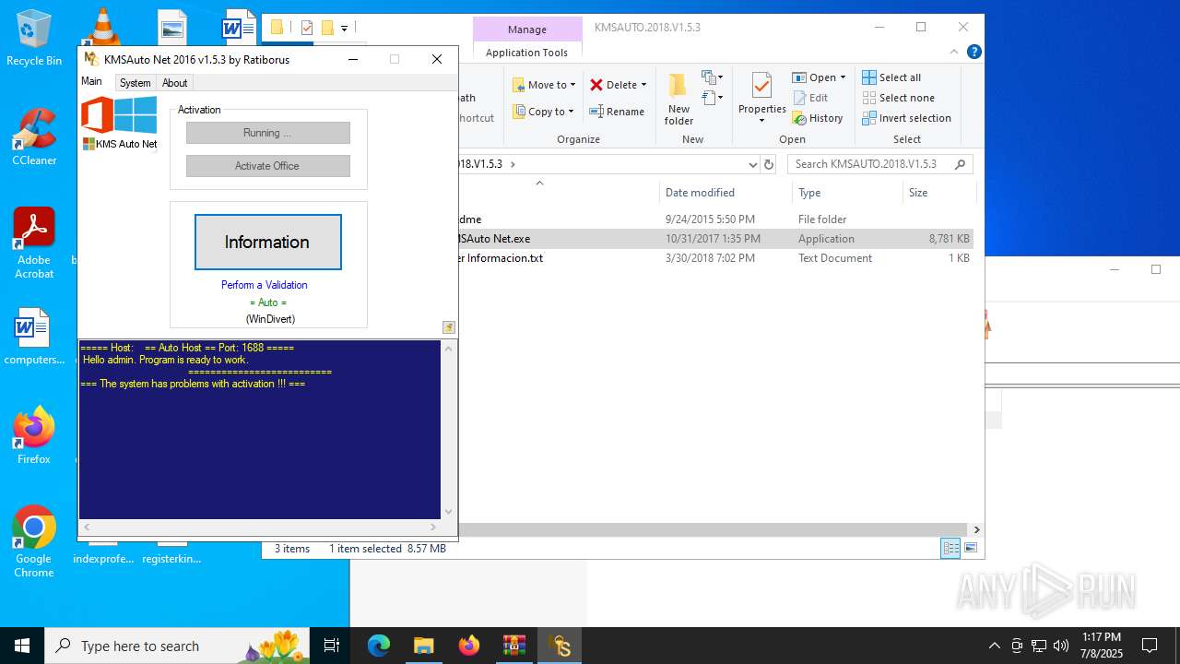This screenshot has height=664, width=1180.
Task: Expand Delete dropdown arrow in ribbon
Action: click(643, 85)
